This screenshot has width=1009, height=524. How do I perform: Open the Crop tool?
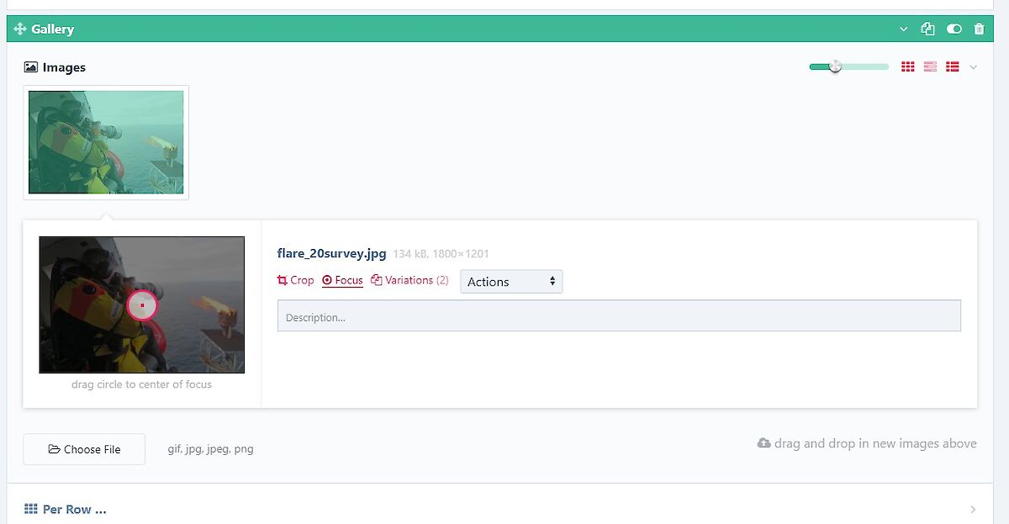pos(295,280)
